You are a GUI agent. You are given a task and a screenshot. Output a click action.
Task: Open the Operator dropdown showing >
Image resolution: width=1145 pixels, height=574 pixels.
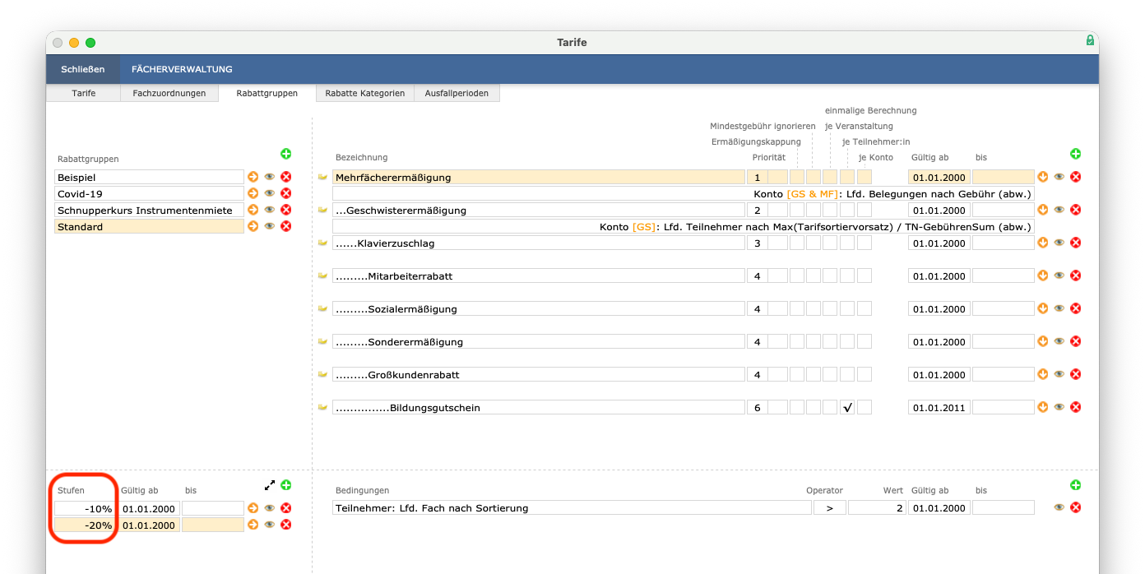click(829, 507)
